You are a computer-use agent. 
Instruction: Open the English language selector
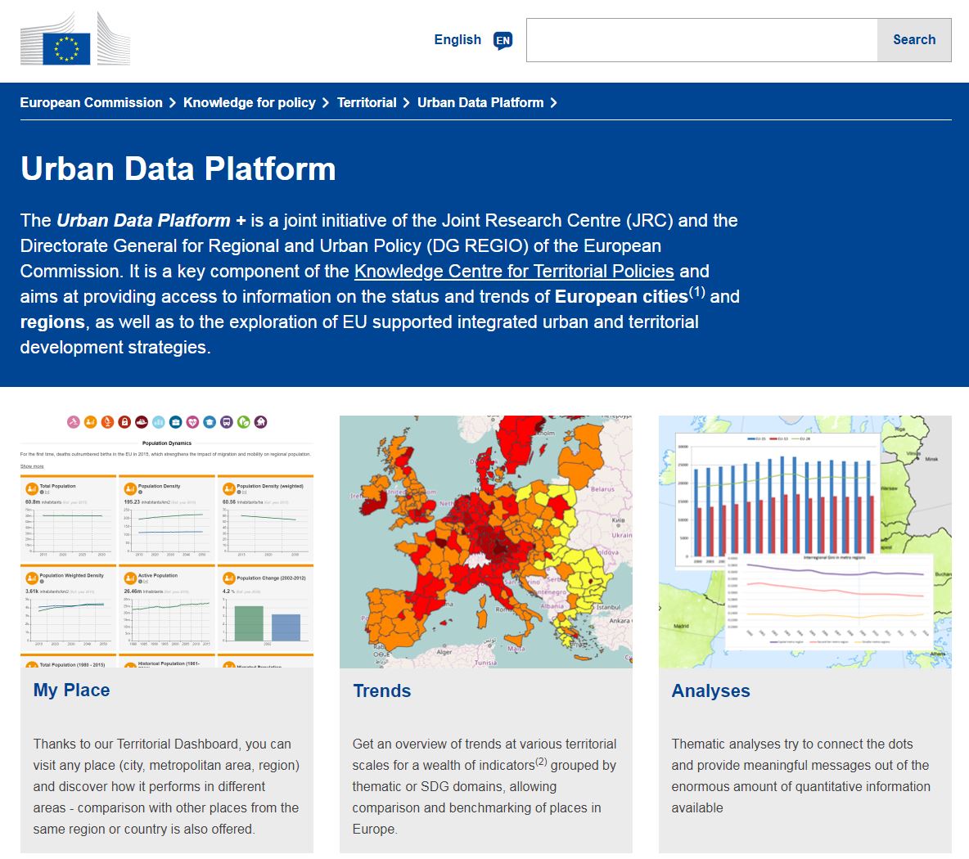[457, 39]
